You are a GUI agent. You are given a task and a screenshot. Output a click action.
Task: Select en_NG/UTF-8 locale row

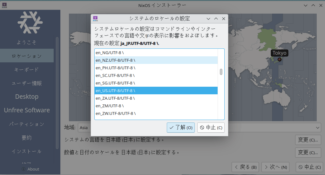click(156, 53)
